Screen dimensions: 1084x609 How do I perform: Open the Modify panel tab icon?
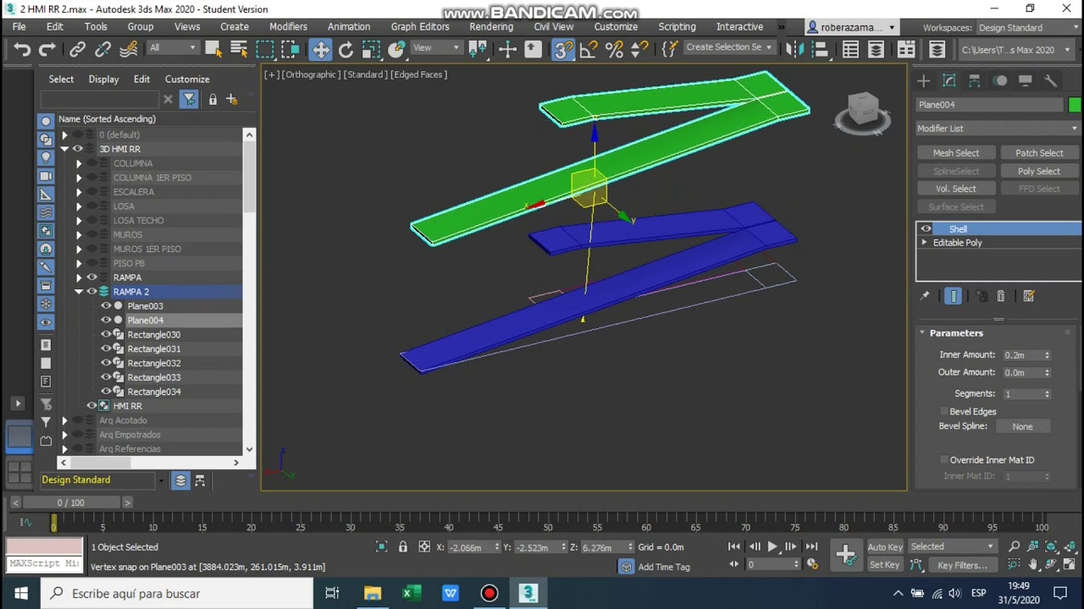click(x=948, y=80)
